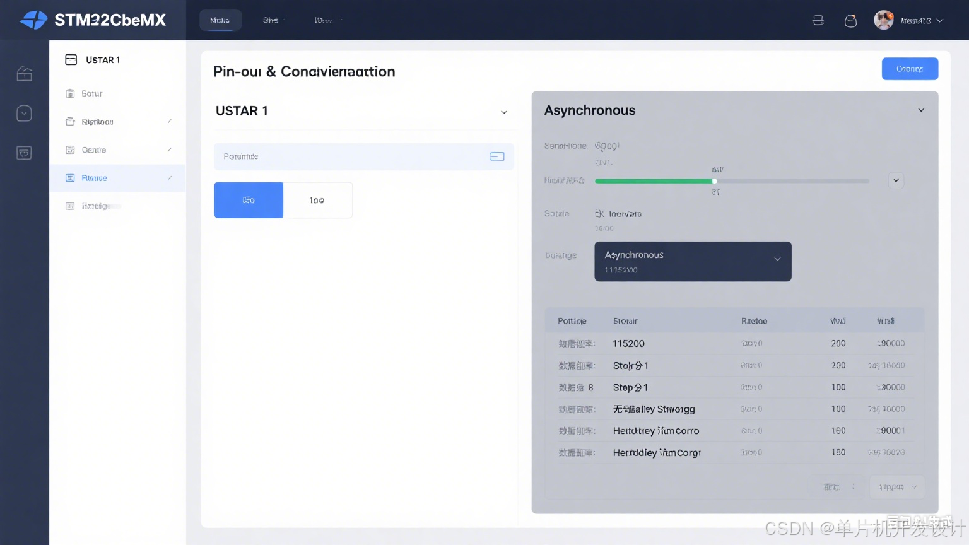Switch to the first active top navigation tab

(x=220, y=20)
